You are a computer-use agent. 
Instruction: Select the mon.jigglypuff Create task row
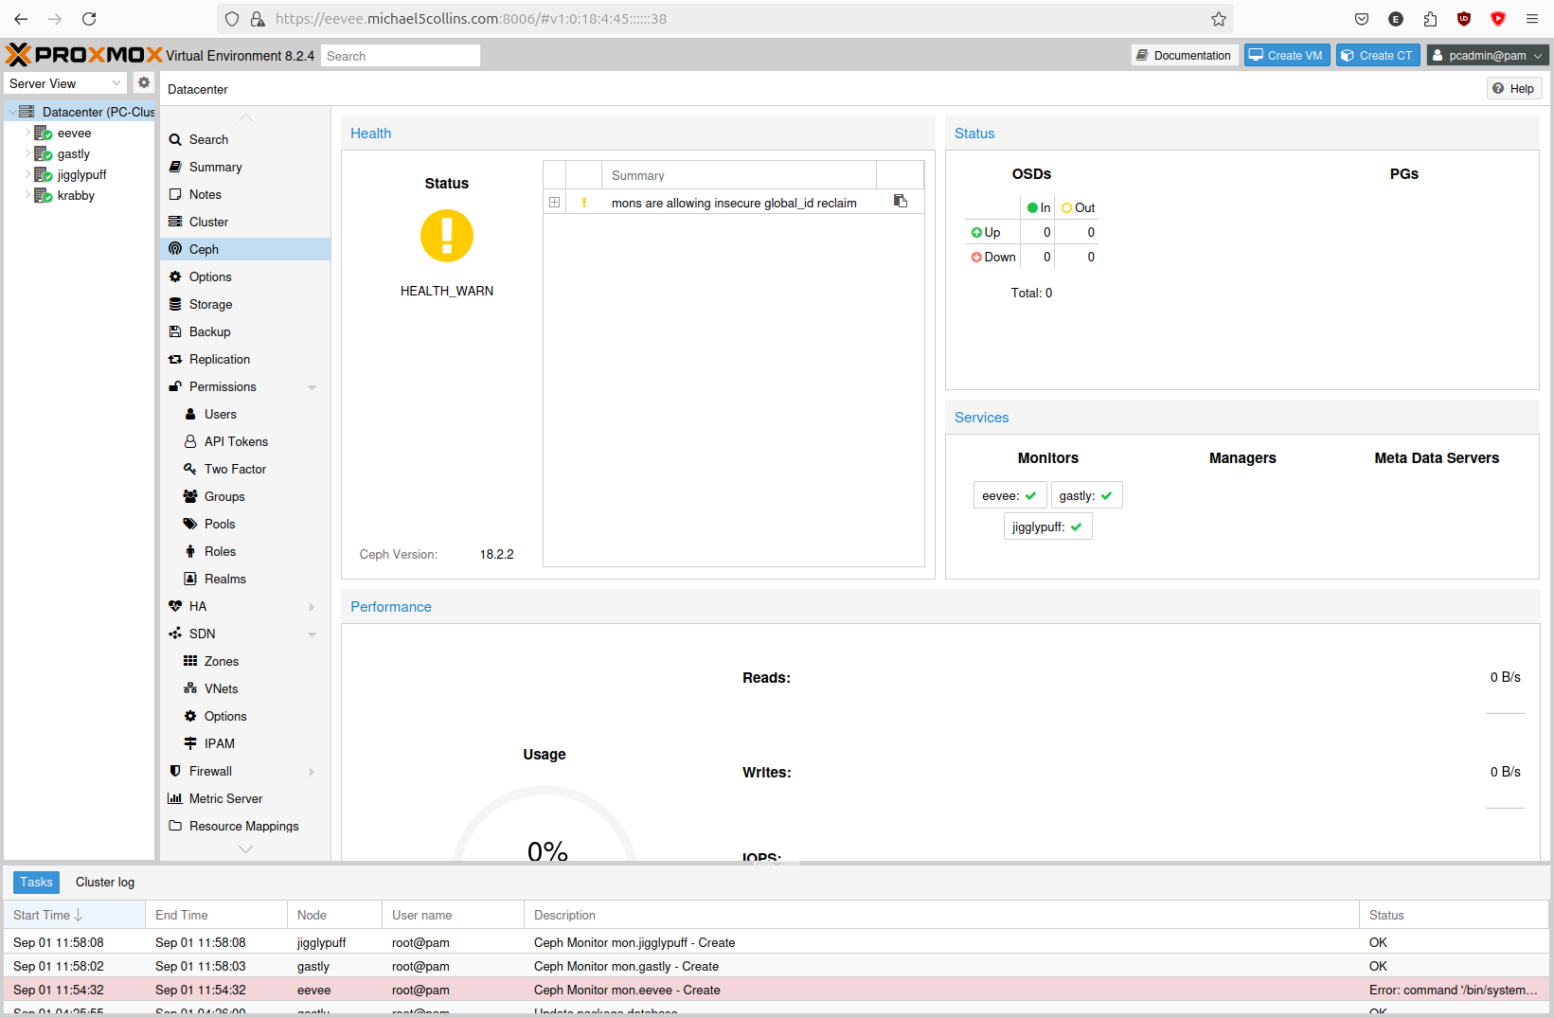pos(777,942)
